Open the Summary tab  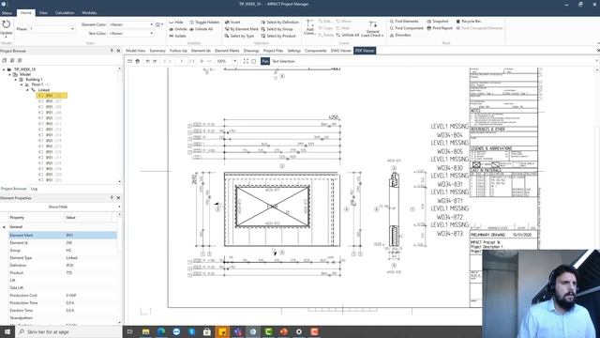point(157,51)
